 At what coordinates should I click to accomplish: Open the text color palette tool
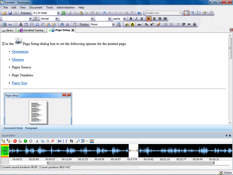127,24
